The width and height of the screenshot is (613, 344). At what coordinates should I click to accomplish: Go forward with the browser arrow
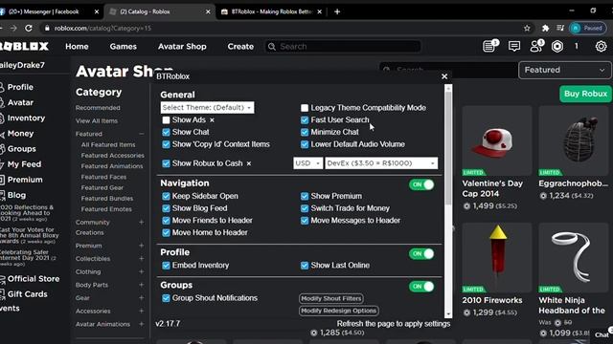(13, 28)
